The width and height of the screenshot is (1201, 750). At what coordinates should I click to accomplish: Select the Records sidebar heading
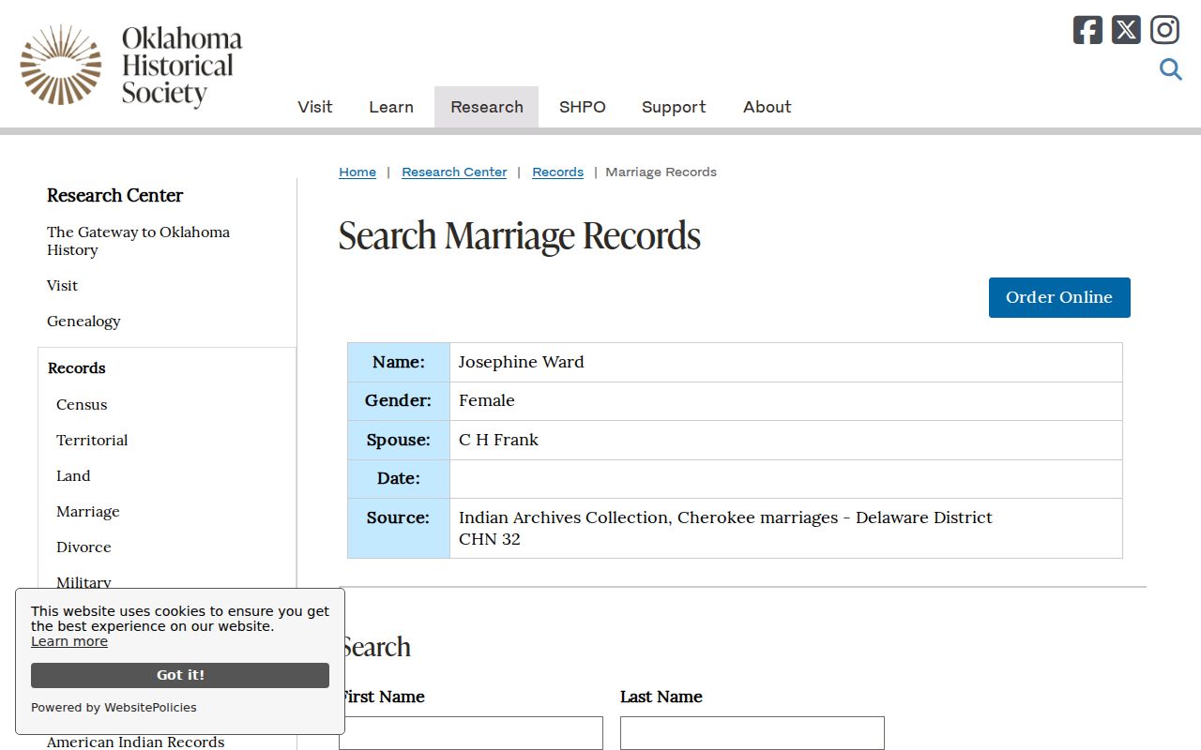pyautogui.click(x=77, y=367)
